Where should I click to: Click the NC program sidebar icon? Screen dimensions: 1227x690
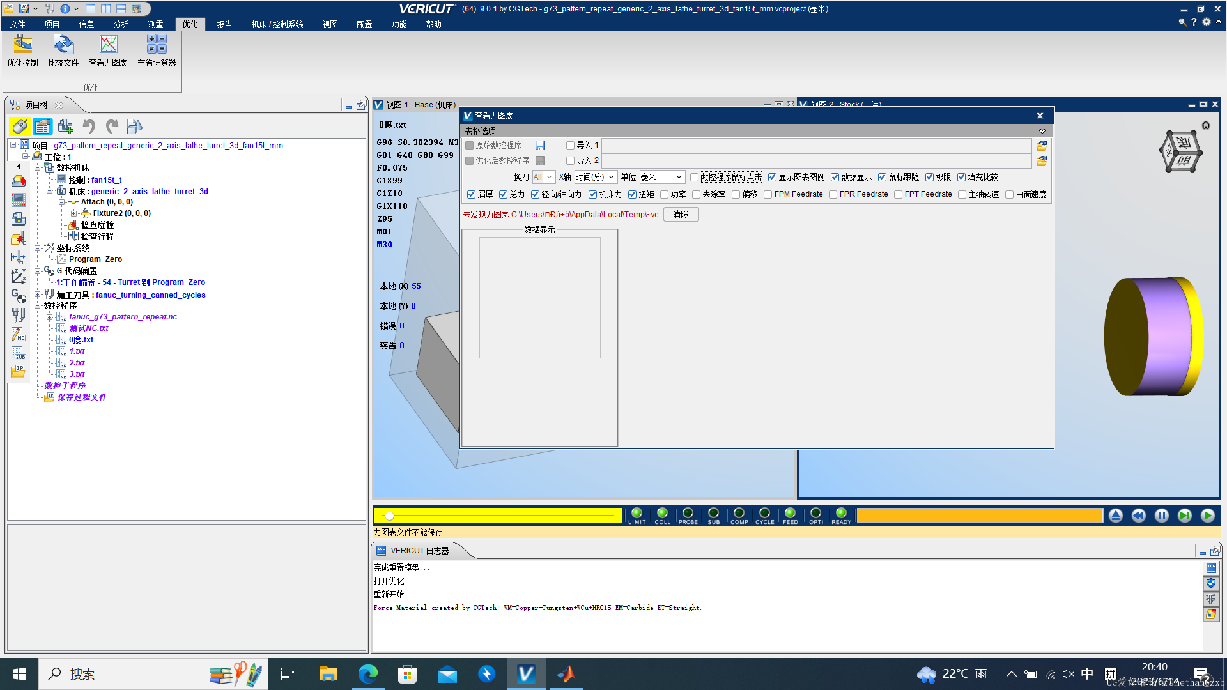[19, 334]
